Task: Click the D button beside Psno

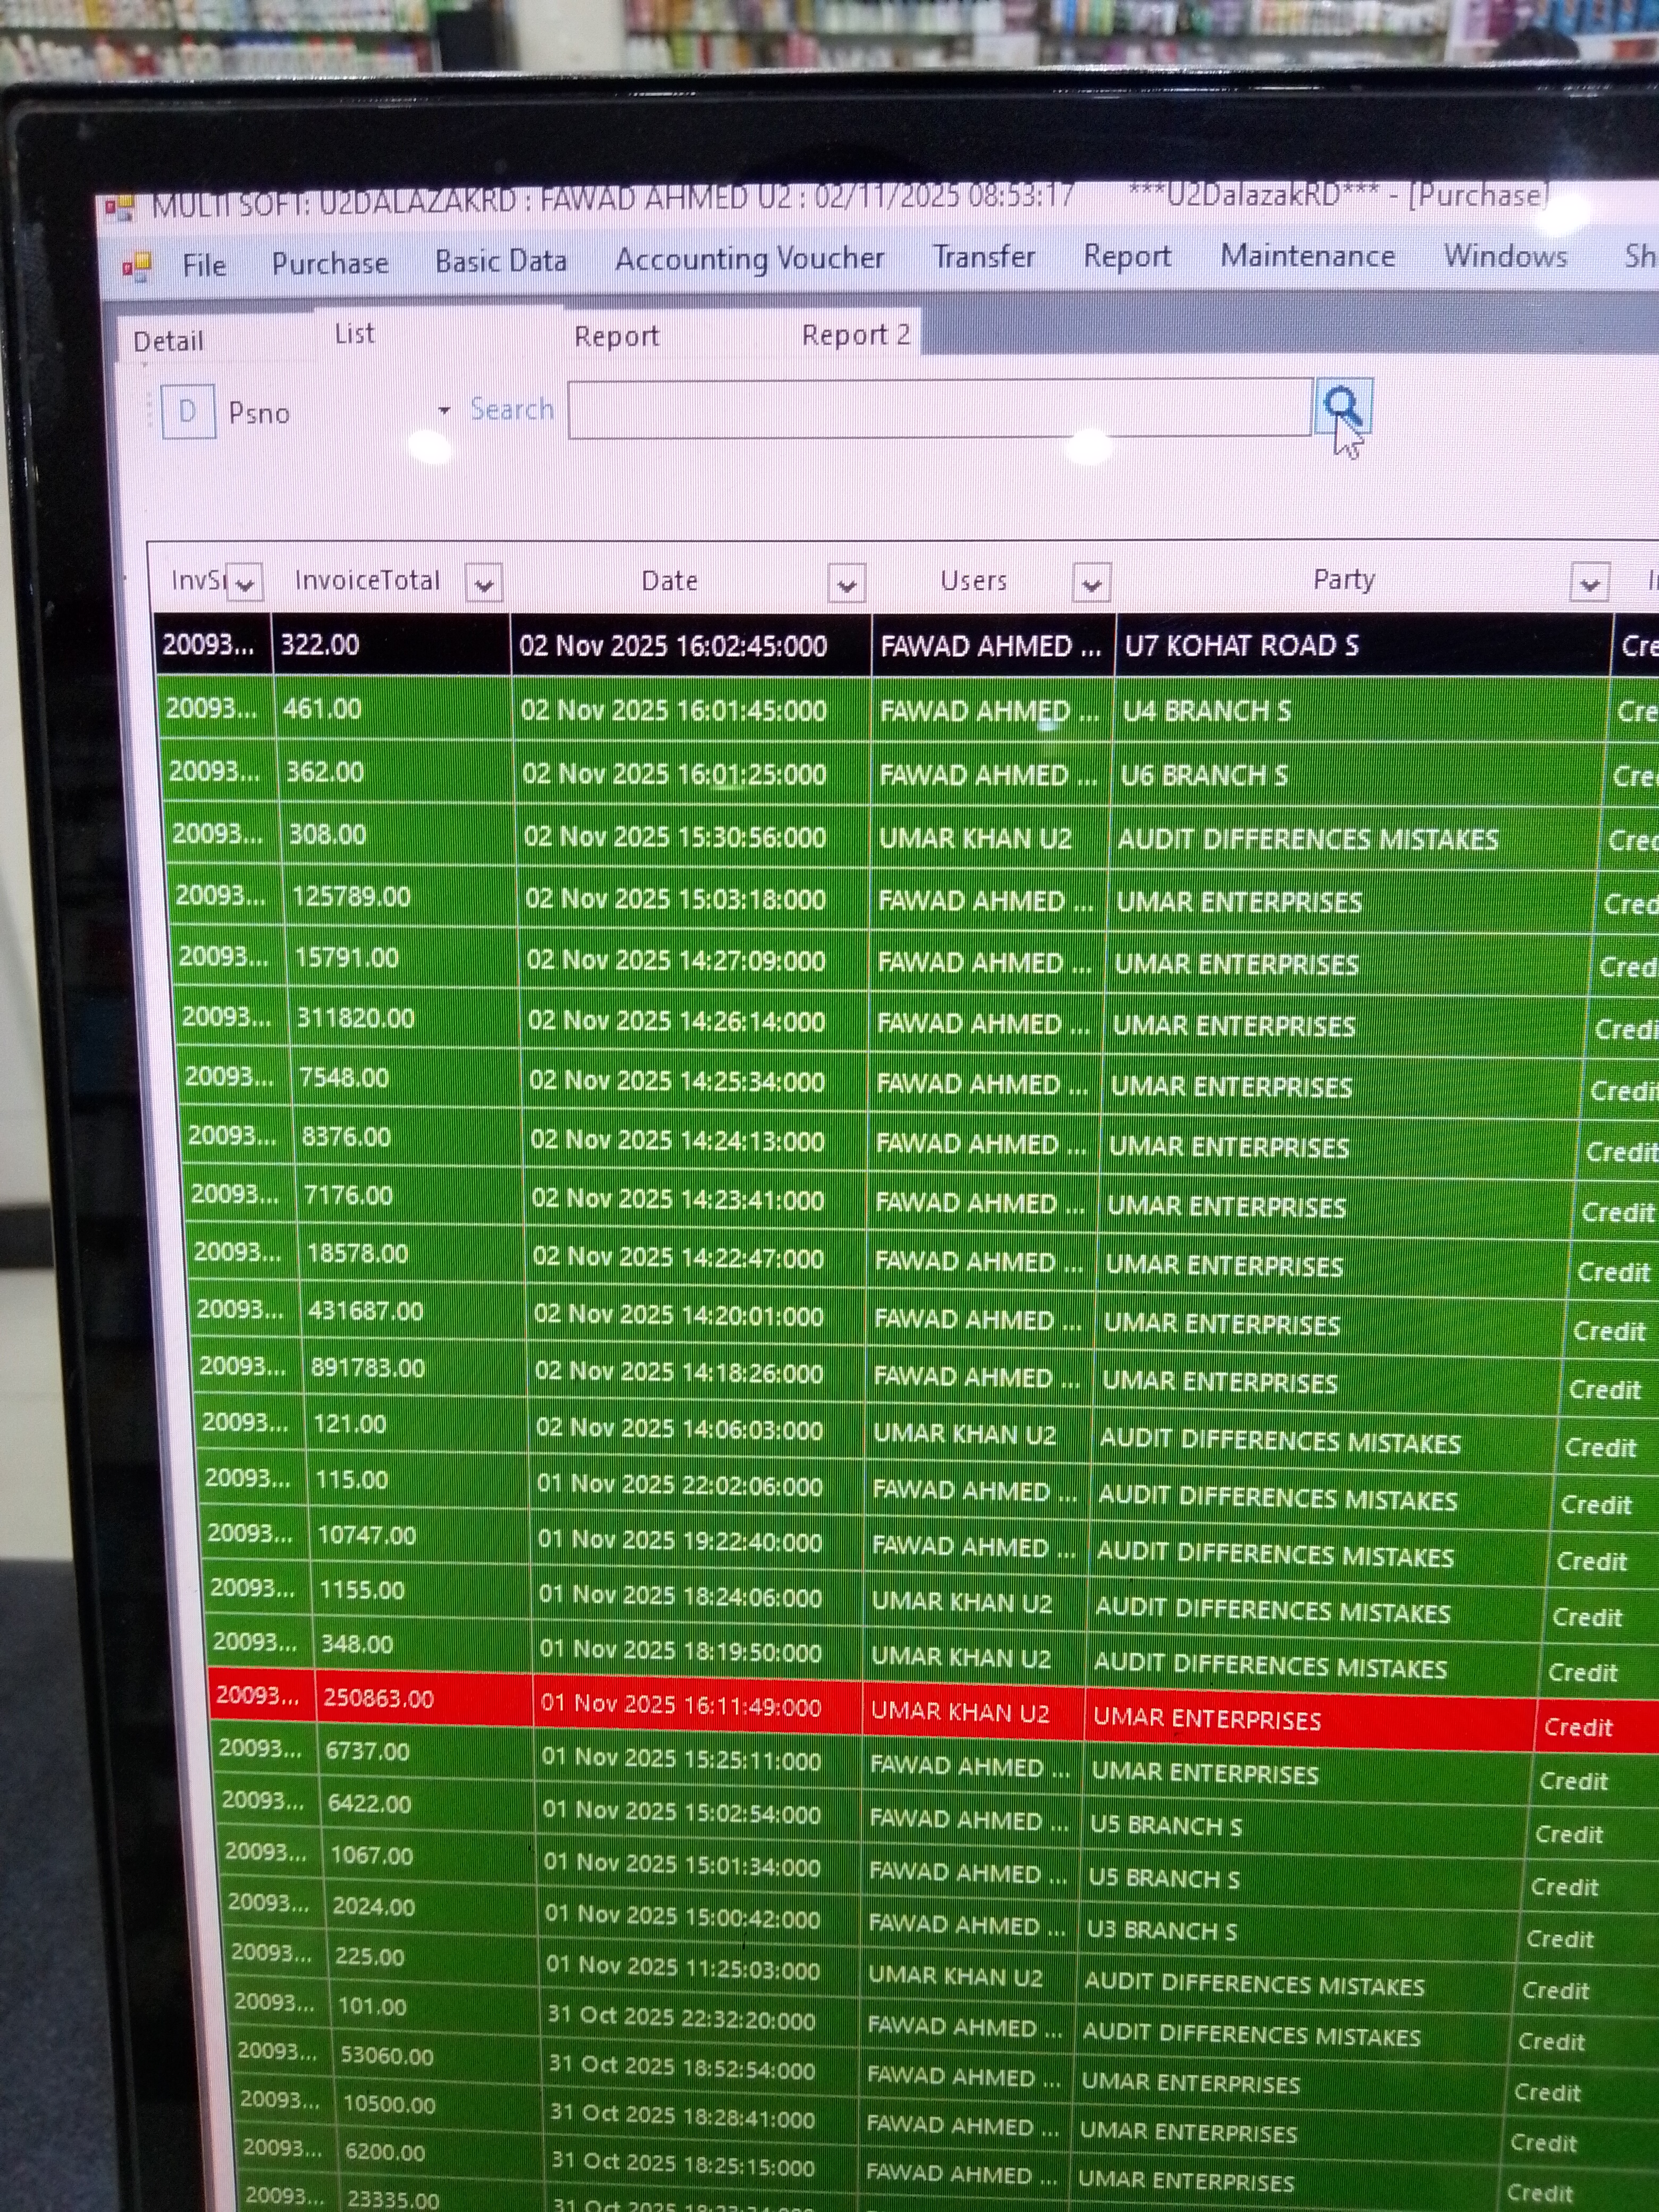Action: [187, 412]
